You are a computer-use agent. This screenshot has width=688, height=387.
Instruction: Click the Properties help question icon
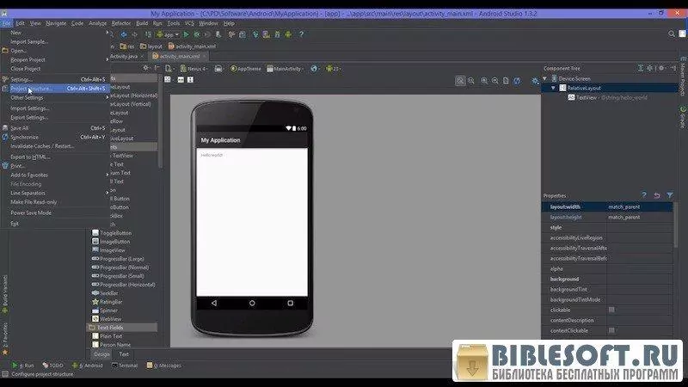coord(644,195)
